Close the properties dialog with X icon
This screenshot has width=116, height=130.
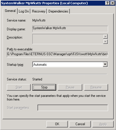(x=113, y=3)
